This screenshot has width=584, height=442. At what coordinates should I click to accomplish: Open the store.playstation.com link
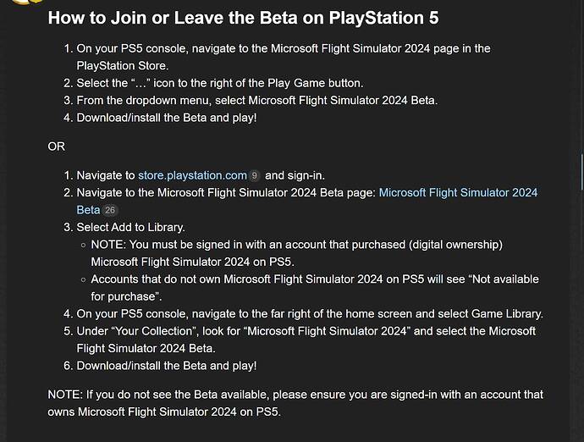[192, 175]
